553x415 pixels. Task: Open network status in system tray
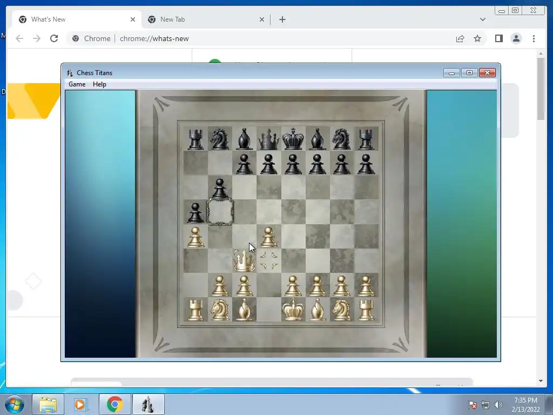[485, 405]
